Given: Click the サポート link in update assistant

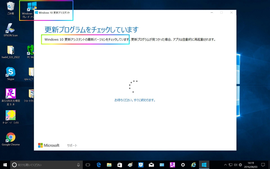Looking at the screenshot, I should [72, 145].
